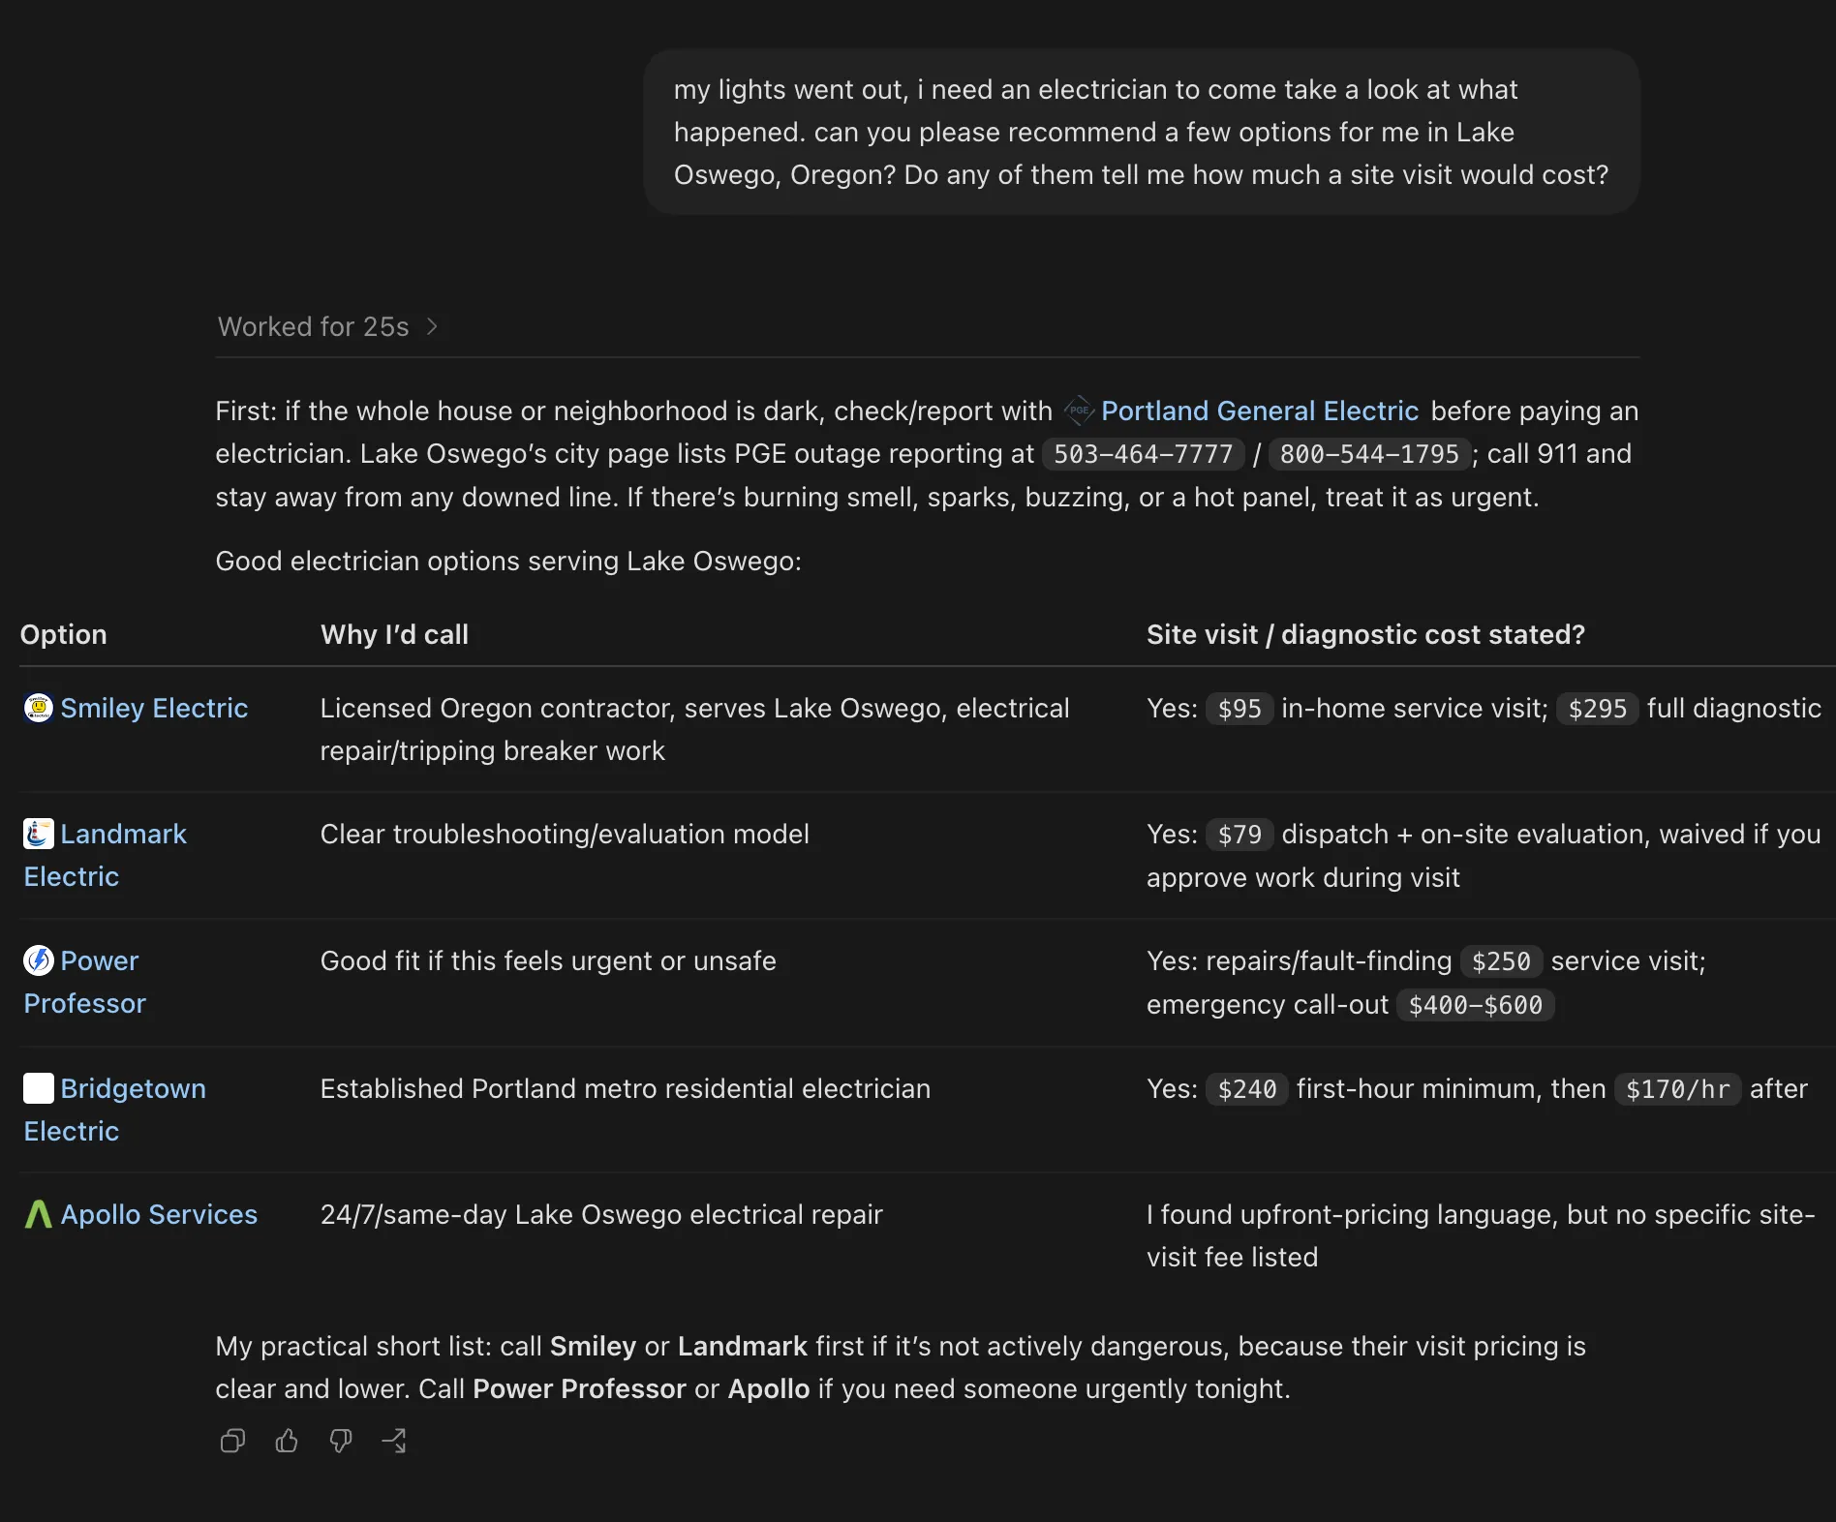
Task: Give the response a thumbs up
Action: pyautogui.click(x=287, y=1441)
